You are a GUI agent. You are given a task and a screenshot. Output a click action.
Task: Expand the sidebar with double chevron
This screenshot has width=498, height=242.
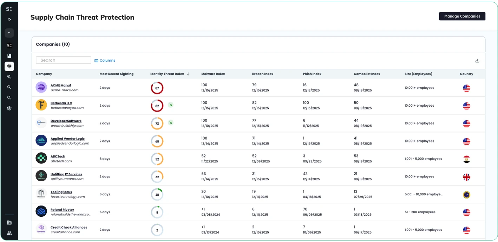point(9,20)
